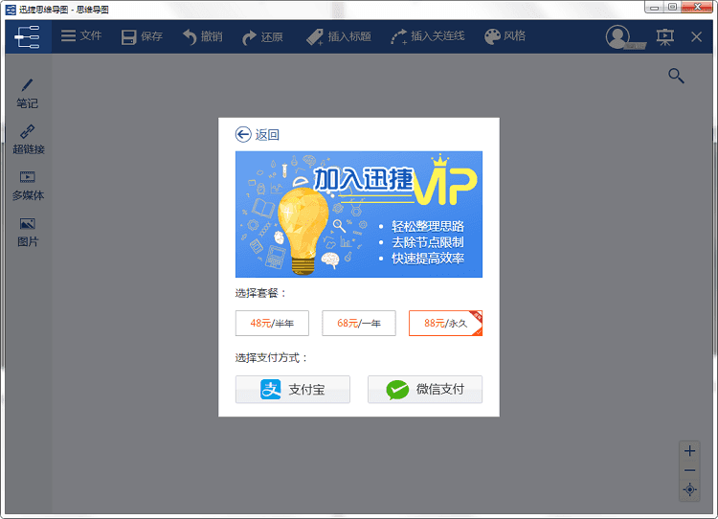This screenshot has height=519, width=718.
Task: Select 插入标题 in the toolbar
Action: [x=339, y=36]
